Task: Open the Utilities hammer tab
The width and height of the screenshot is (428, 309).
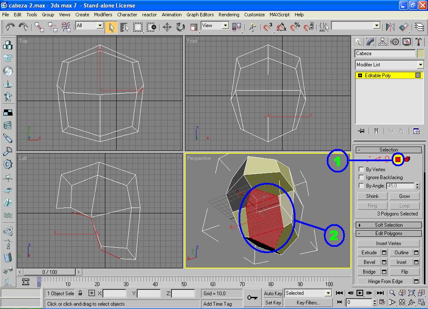Action: pos(418,42)
